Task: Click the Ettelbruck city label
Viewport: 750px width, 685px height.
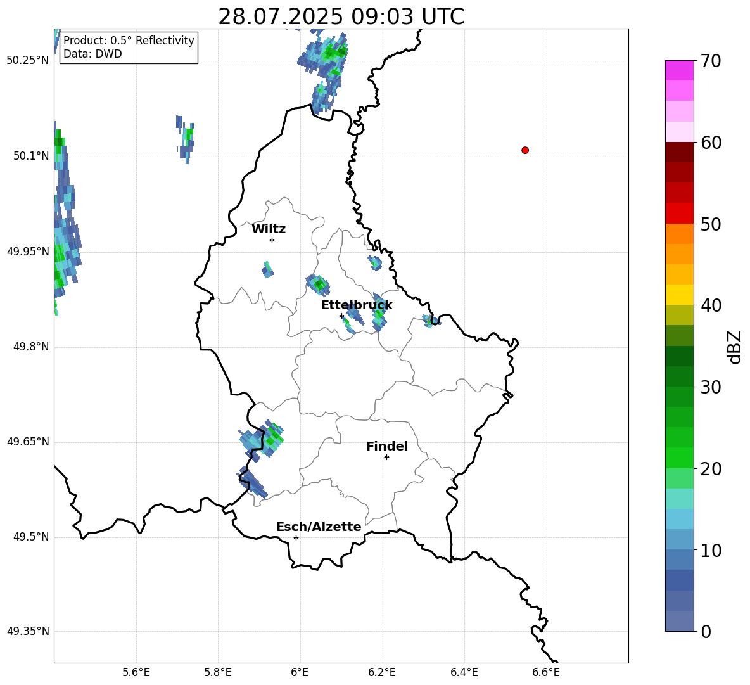Action: pyautogui.click(x=357, y=305)
